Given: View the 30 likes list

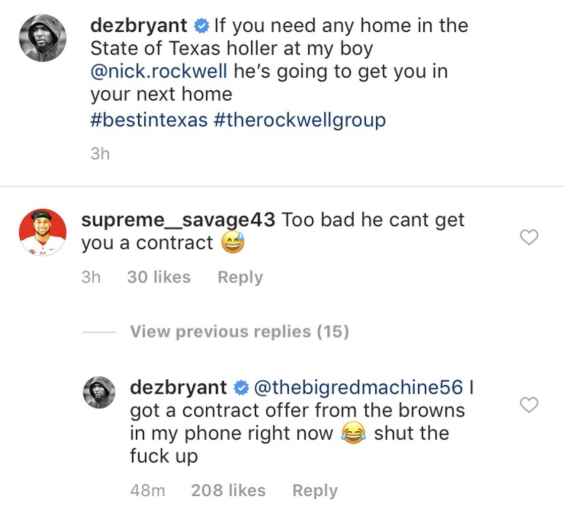Looking at the screenshot, I should [x=159, y=277].
